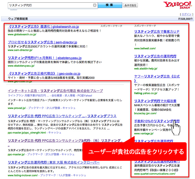Click the 求人情報 sublink under プルーブ result
Viewport: 195px width, 179px height.
click(x=70, y=96)
